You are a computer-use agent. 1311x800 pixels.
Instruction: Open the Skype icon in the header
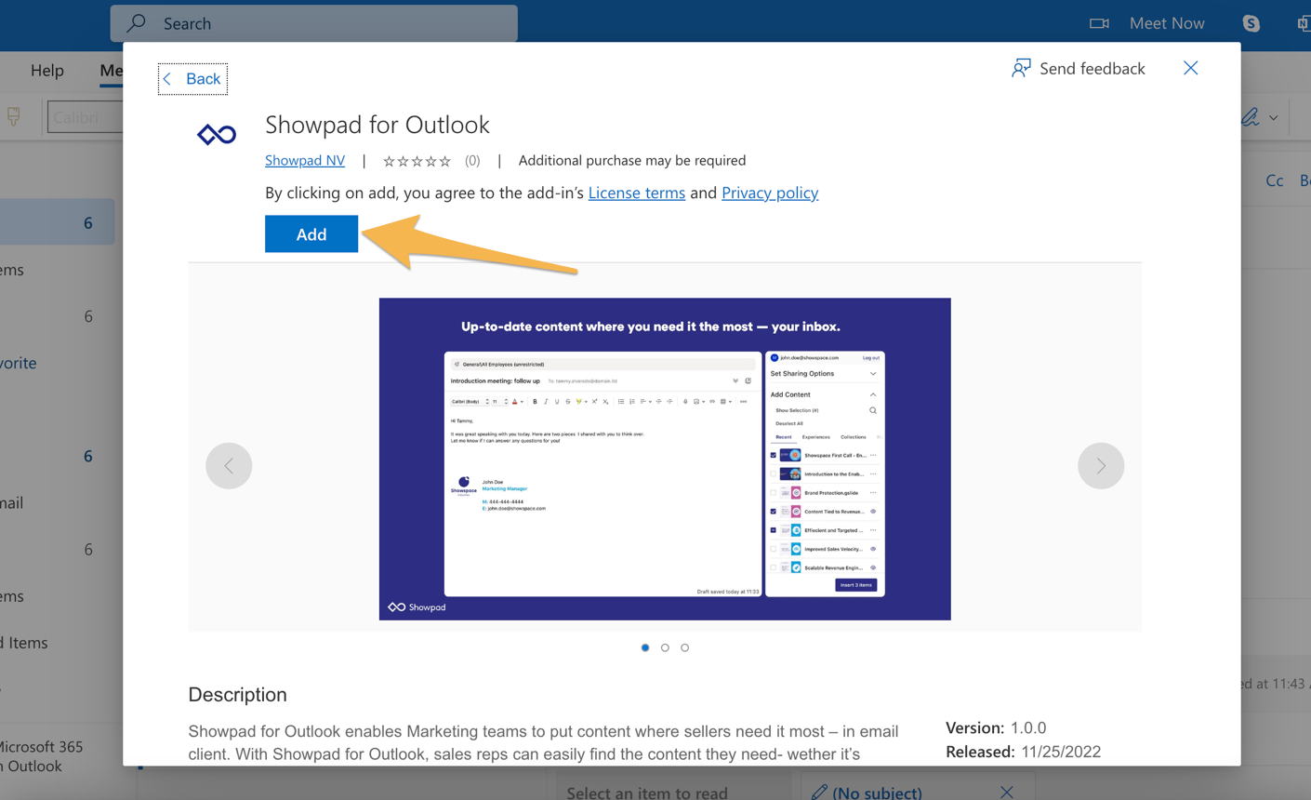(1251, 23)
